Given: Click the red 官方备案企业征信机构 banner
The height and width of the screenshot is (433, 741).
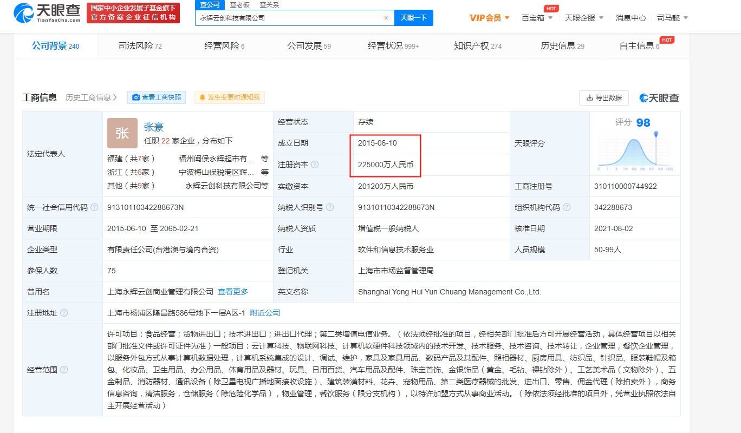Looking at the screenshot, I should pyautogui.click(x=133, y=12).
